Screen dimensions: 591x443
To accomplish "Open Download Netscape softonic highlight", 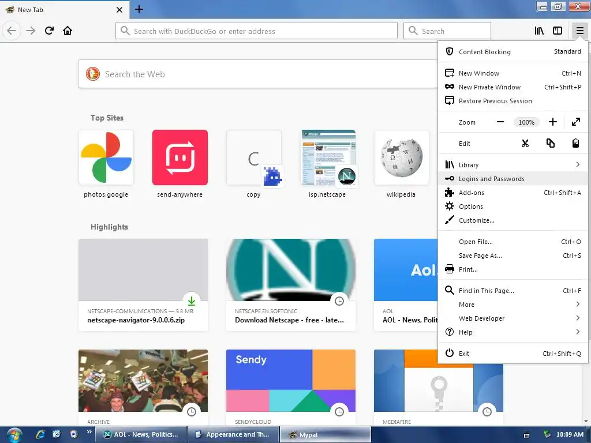I will click(x=291, y=285).
